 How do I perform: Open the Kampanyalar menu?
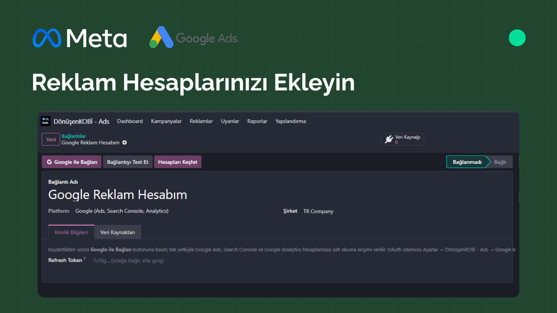[166, 121]
